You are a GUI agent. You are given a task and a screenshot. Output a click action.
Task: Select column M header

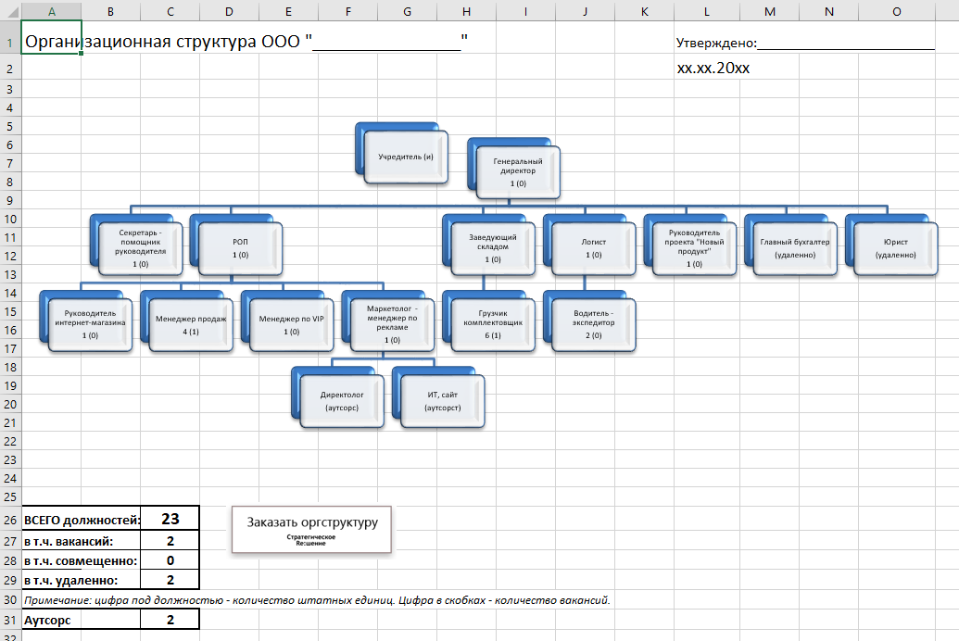point(770,11)
